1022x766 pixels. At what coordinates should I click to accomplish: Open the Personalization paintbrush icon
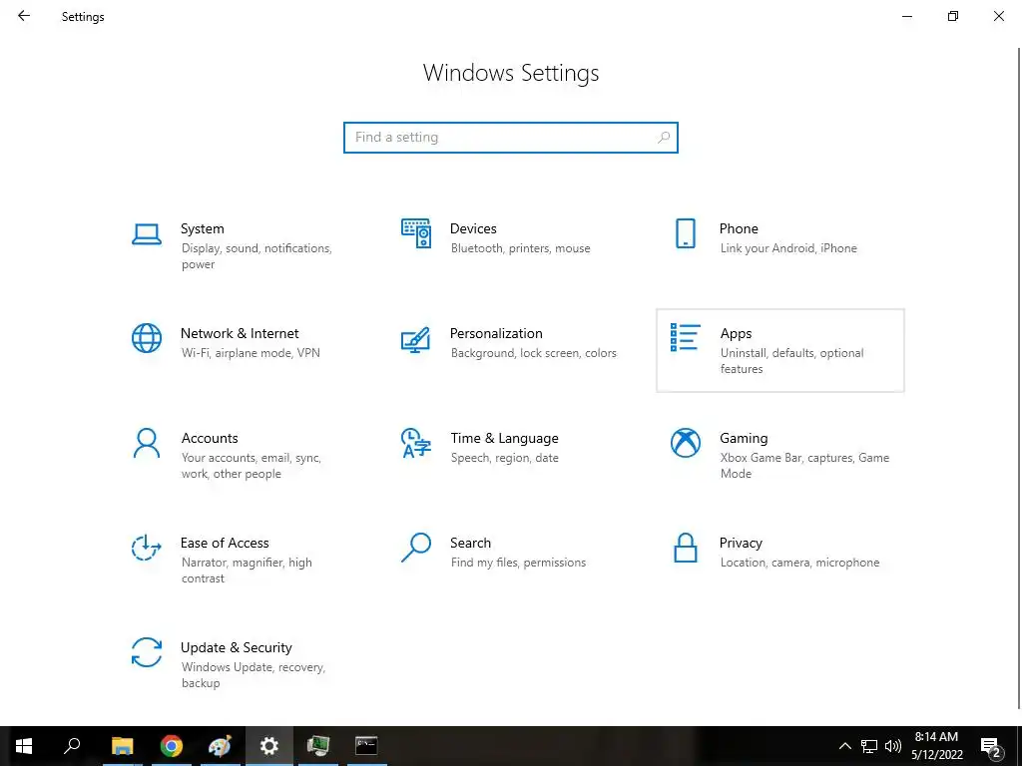[x=416, y=339]
